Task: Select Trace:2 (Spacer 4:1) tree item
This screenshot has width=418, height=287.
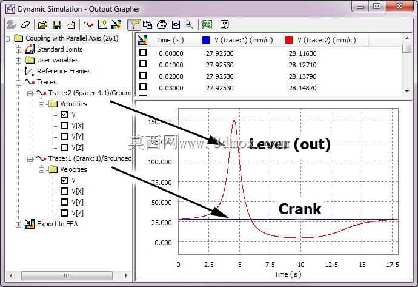Action: [x=90, y=93]
